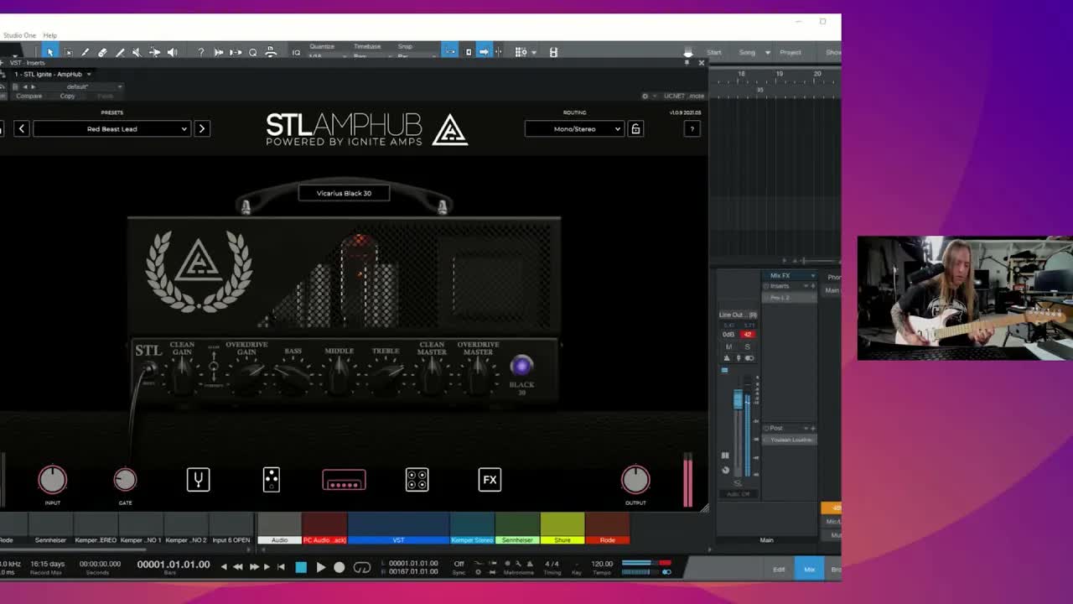
Task: Click the Record button
Action: pyautogui.click(x=340, y=568)
